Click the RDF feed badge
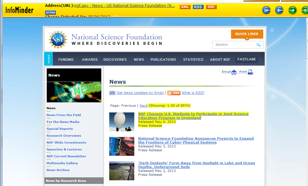The height and width of the screenshot is (186, 308). 211,7
